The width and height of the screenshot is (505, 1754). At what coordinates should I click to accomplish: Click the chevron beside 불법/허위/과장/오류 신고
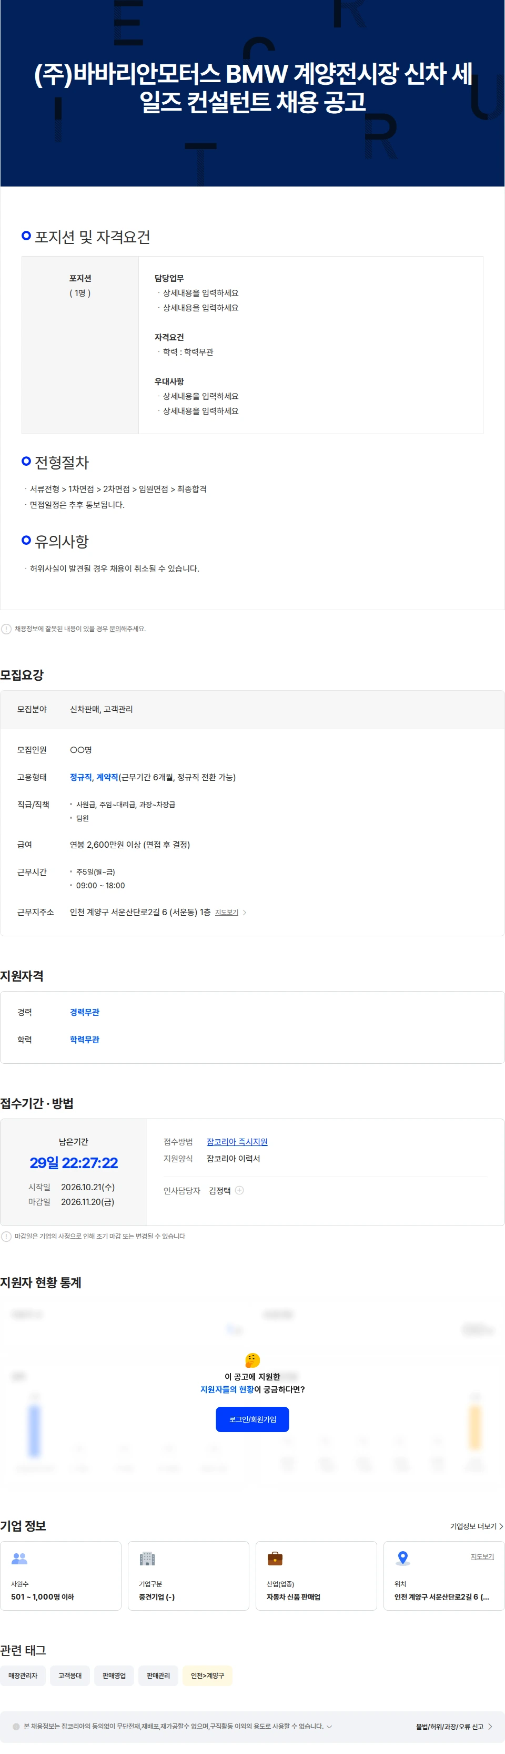pos(490,1727)
